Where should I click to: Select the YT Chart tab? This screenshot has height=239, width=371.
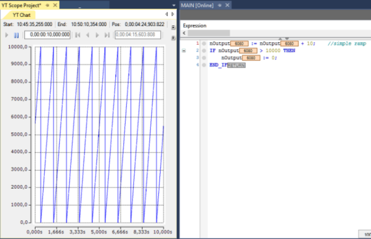tap(21, 15)
